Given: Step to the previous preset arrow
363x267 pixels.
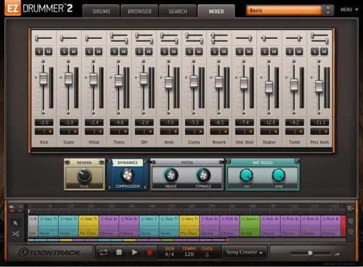Looking at the screenshot, I should [x=327, y=8].
